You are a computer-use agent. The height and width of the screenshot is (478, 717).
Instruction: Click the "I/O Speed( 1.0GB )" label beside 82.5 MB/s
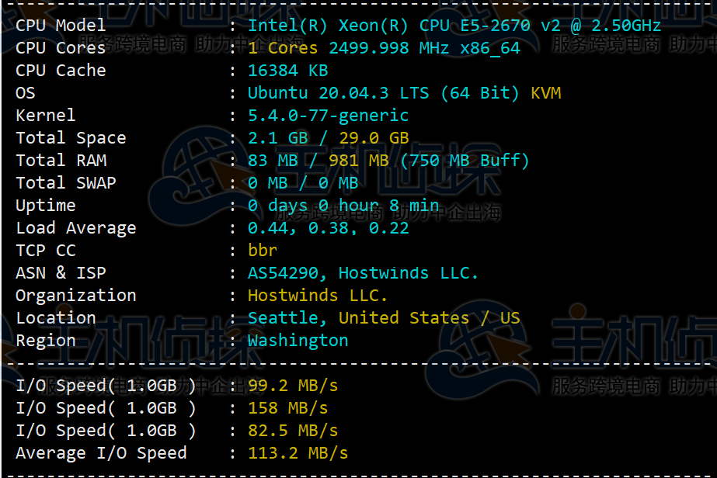pyautogui.click(x=106, y=431)
